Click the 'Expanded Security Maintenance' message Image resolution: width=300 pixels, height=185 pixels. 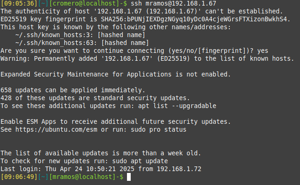115,74
